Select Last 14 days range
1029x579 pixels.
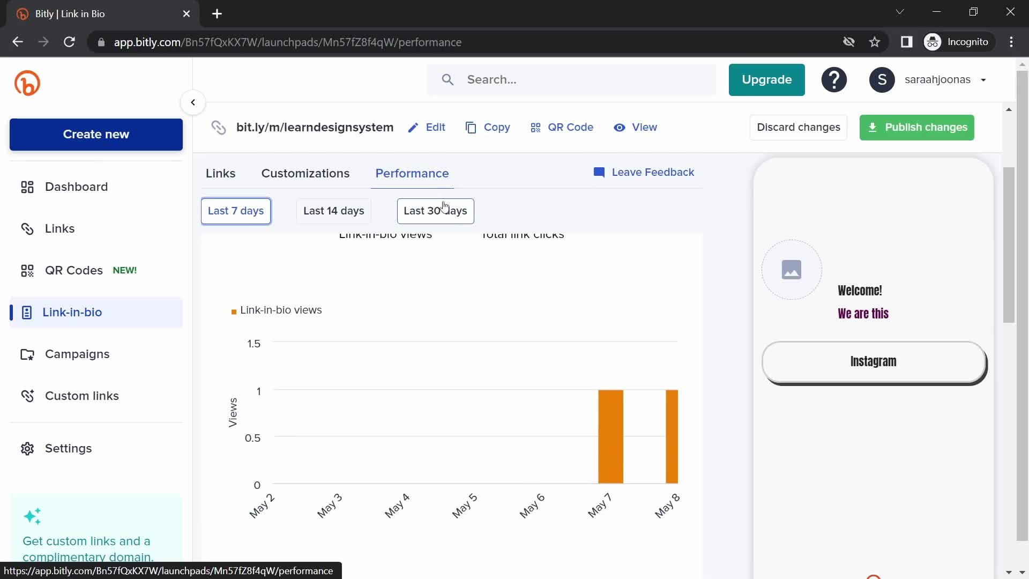(333, 211)
